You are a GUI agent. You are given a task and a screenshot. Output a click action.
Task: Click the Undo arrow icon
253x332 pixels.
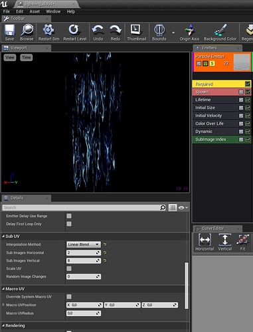(x=98, y=30)
